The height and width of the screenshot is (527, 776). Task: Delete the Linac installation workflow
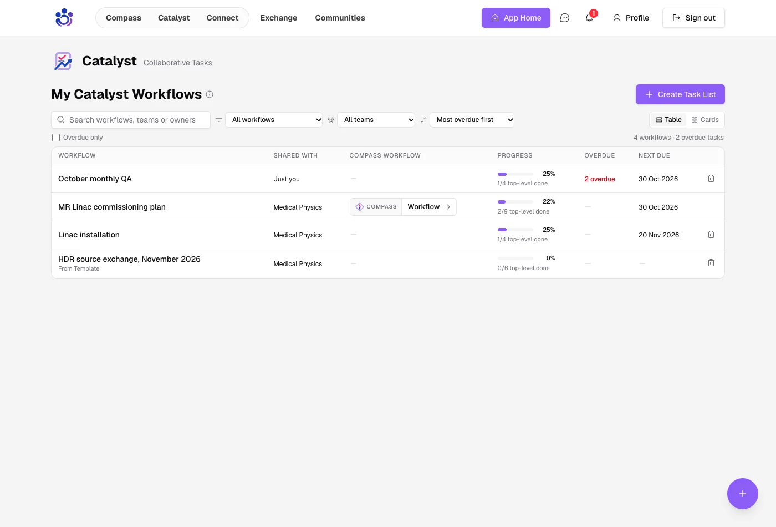[711, 235]
